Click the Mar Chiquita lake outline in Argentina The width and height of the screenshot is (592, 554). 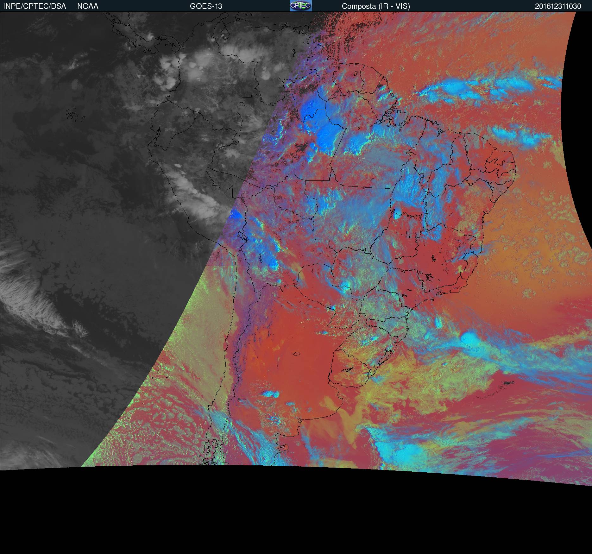coord(296,354)
